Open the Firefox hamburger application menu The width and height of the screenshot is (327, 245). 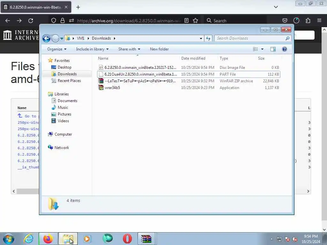tap(319, 20)
